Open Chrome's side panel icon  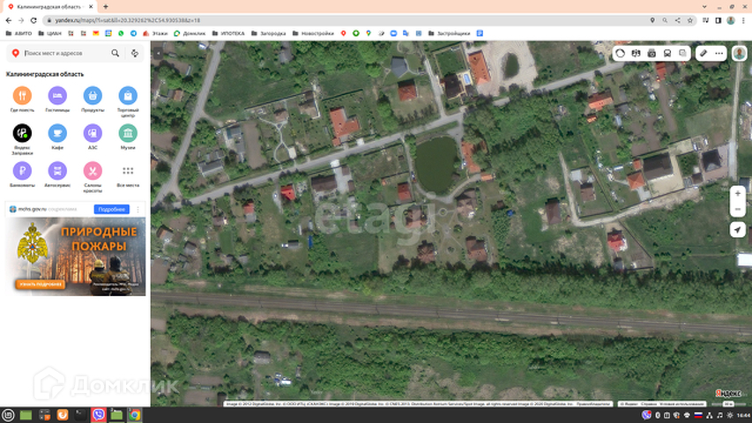pos(718,20)
